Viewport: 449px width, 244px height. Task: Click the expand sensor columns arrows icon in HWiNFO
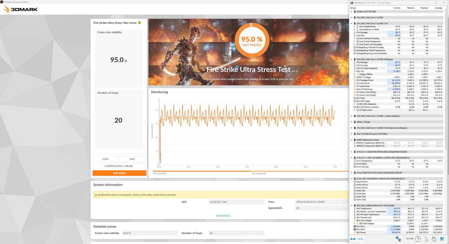[x=353, y=239]
